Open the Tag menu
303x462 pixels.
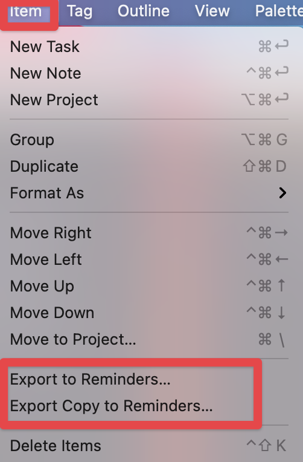[80, 11]
